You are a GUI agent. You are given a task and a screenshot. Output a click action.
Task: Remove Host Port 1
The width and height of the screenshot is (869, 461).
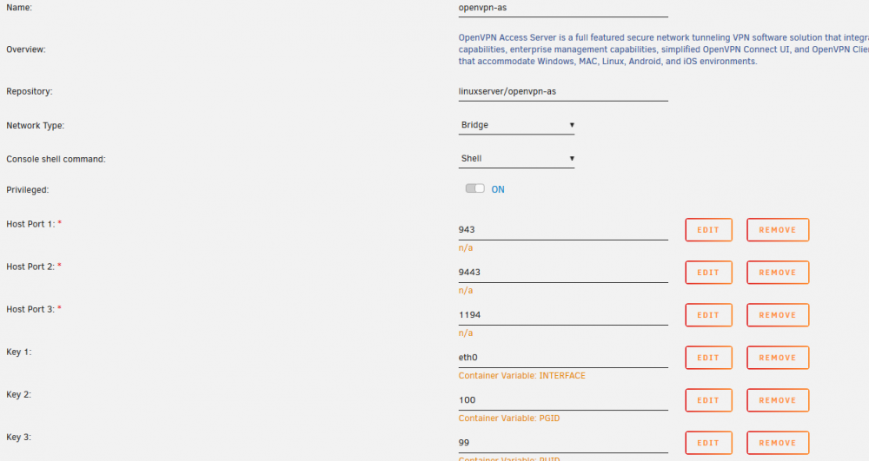click(778, 230)
